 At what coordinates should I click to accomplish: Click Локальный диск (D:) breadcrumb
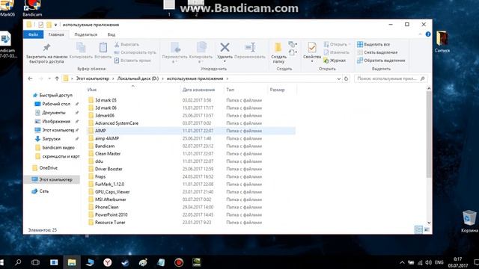[x=138, y=78]
